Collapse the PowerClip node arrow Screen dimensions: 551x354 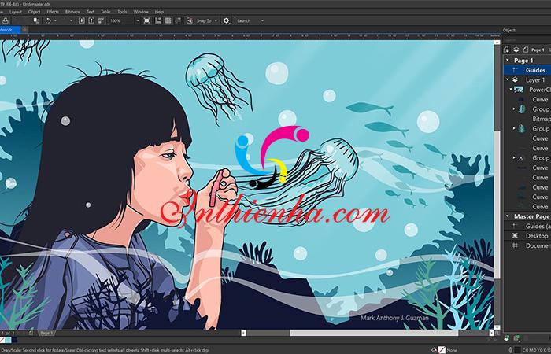click(x=511, y=90)
